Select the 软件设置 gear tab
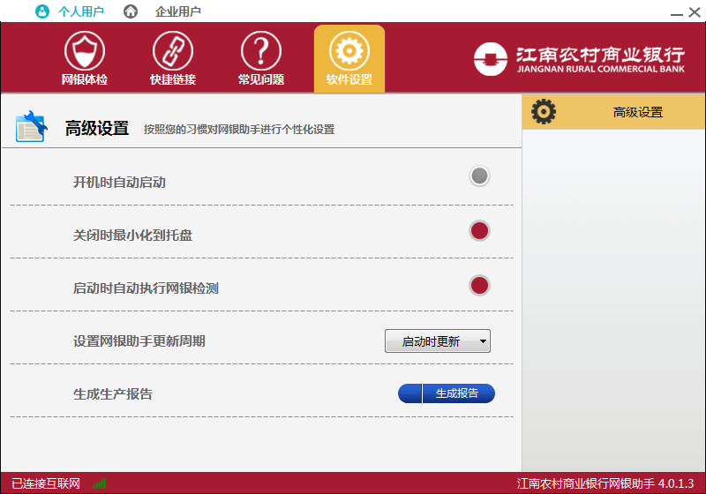Viewport: 706px width, 494px height. (x=349, y=59)
